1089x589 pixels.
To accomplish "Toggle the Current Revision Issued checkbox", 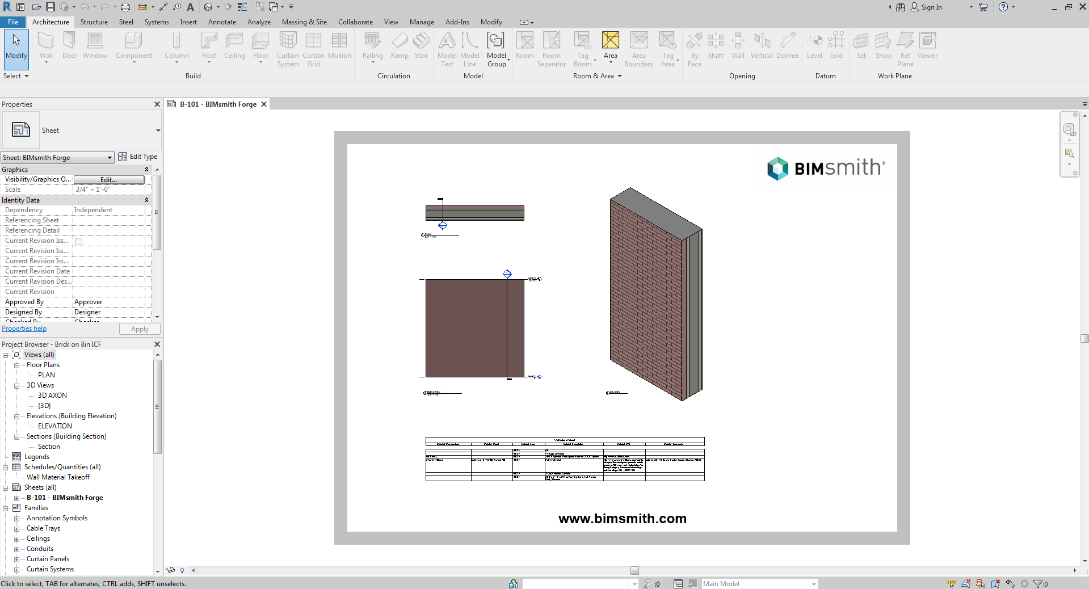I will 79,241.
